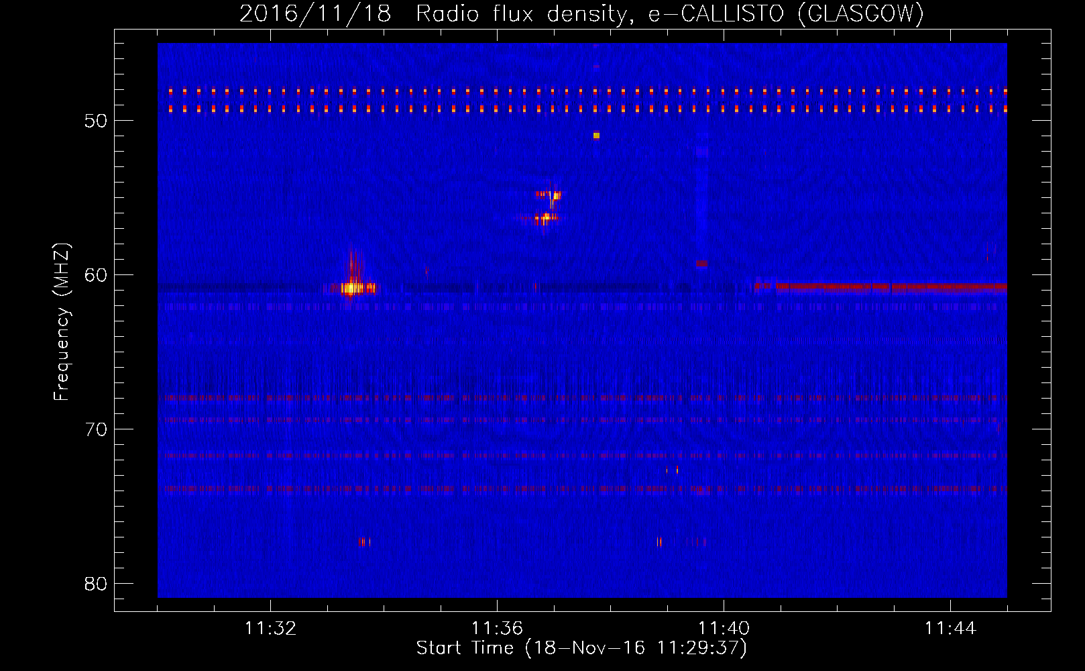Viewport: 1085px width, 671px height.
Task: Select the '80' frequency axis label
Action: [x=96, y=584]
